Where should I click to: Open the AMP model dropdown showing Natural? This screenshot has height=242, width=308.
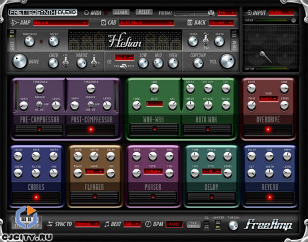click(x=61, y=22)
